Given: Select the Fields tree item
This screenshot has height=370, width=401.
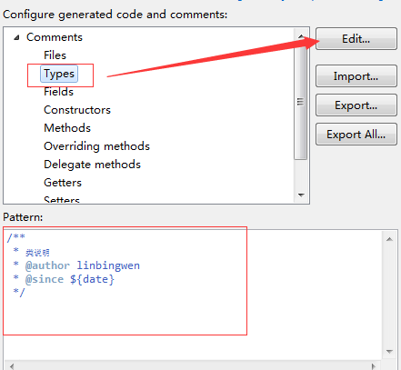Looking at the screenshot, I should tap(58, 92).
